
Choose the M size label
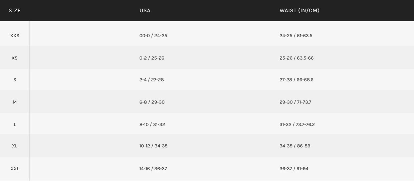[x=15, y=102]
